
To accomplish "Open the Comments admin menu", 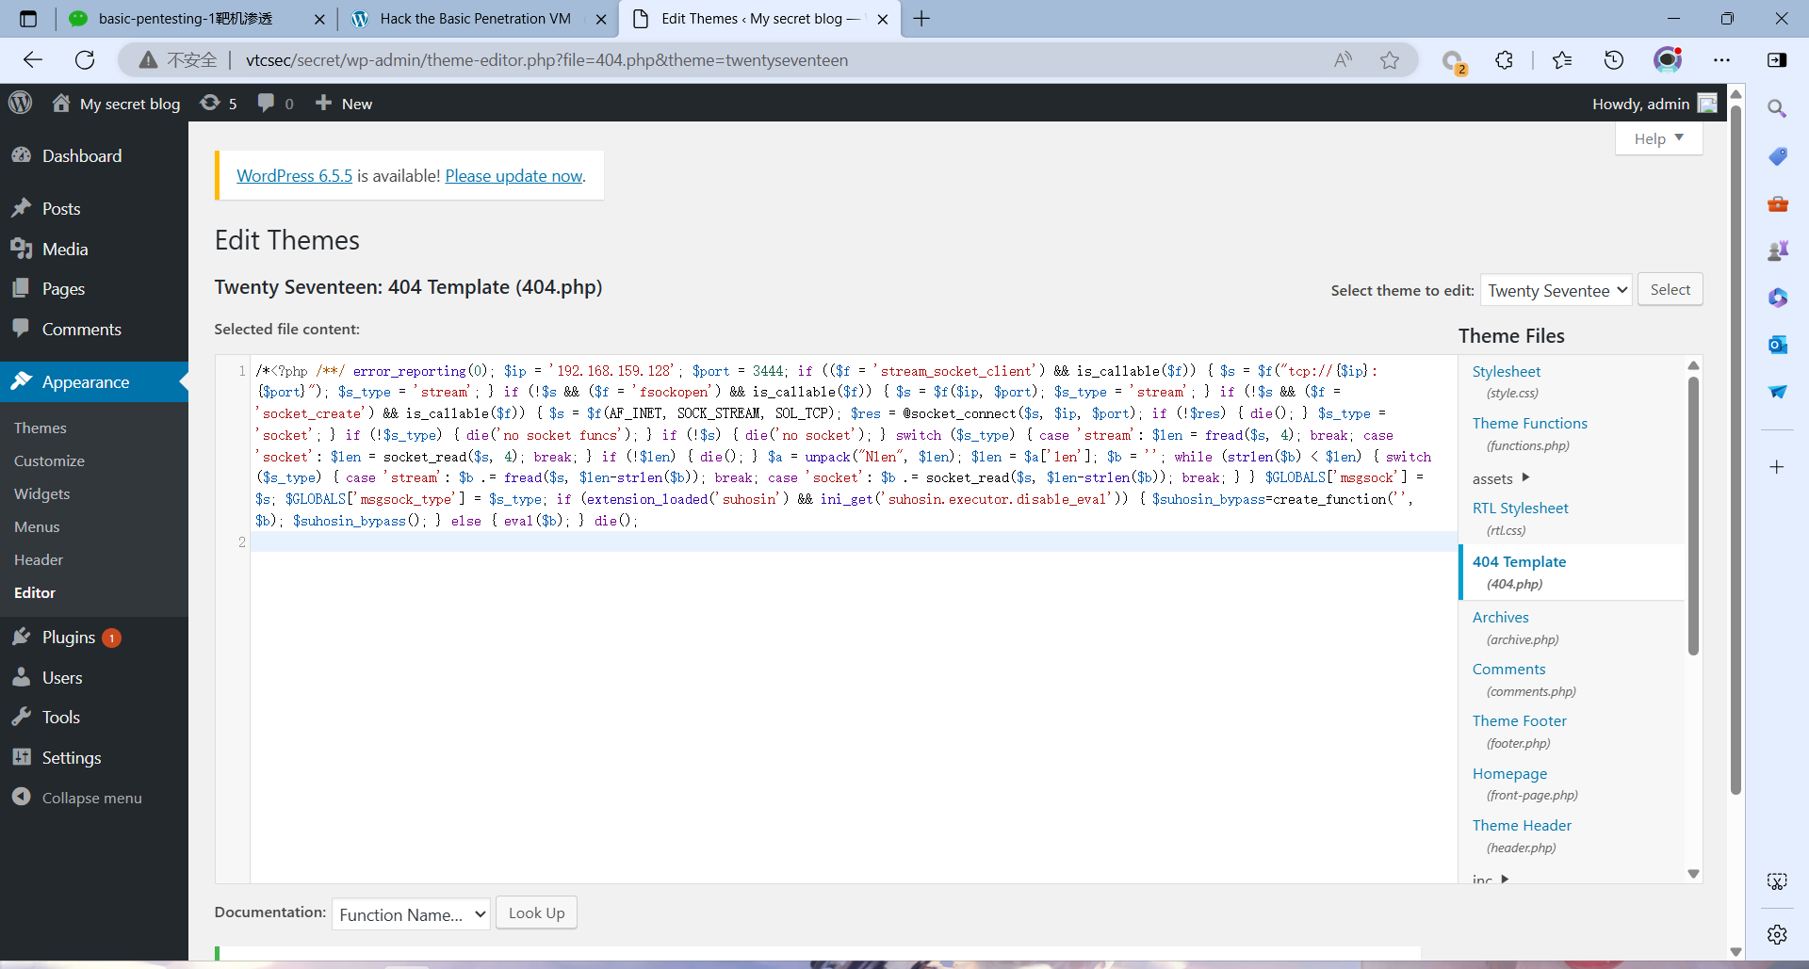I will tap(94, 329).
